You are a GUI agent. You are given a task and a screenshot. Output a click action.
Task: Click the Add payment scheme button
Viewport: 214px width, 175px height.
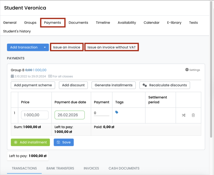point(33,85)
